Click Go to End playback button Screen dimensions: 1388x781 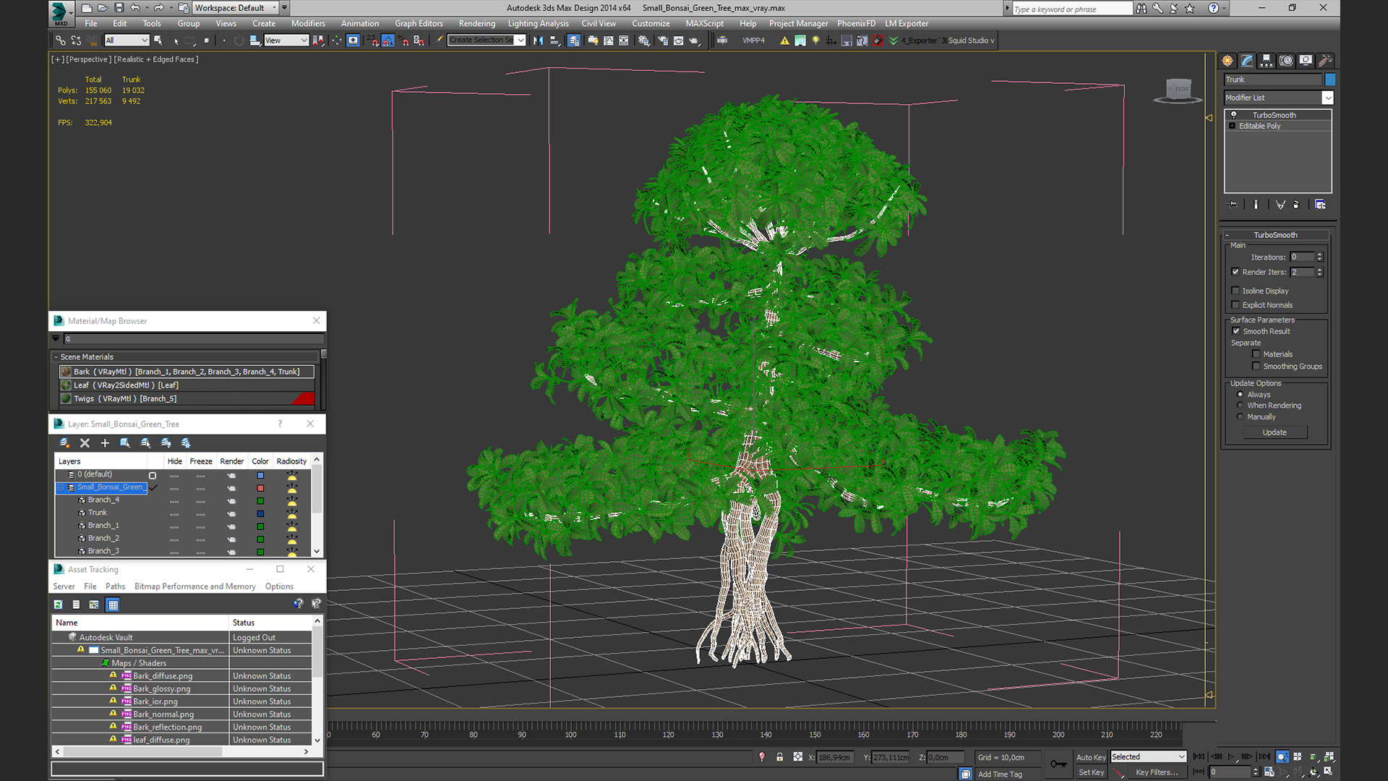tap(1264, 756)
